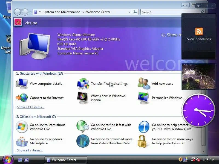The height and width of the screenshot is (164, 219).
Task: Click Connect to the Internet label
Action: (x=47, y=98)
